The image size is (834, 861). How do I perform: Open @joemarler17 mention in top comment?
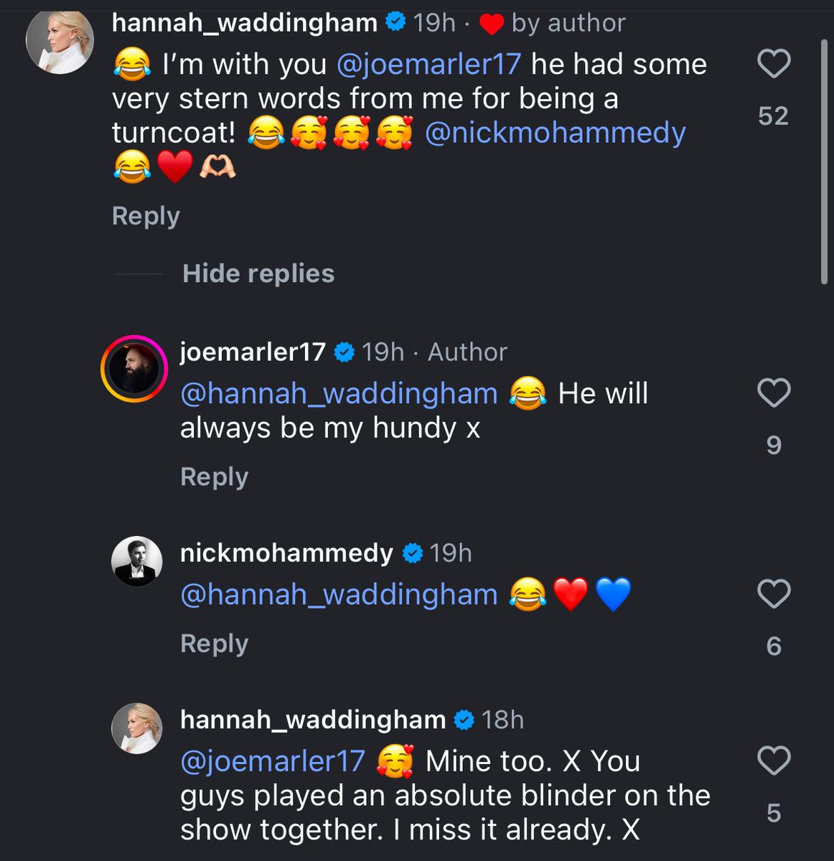(428, 65)
